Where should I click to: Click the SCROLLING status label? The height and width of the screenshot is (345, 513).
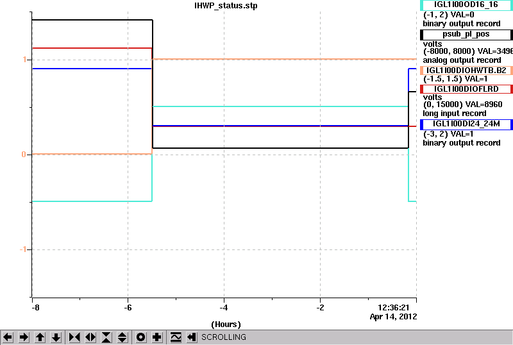coord(223,337)
